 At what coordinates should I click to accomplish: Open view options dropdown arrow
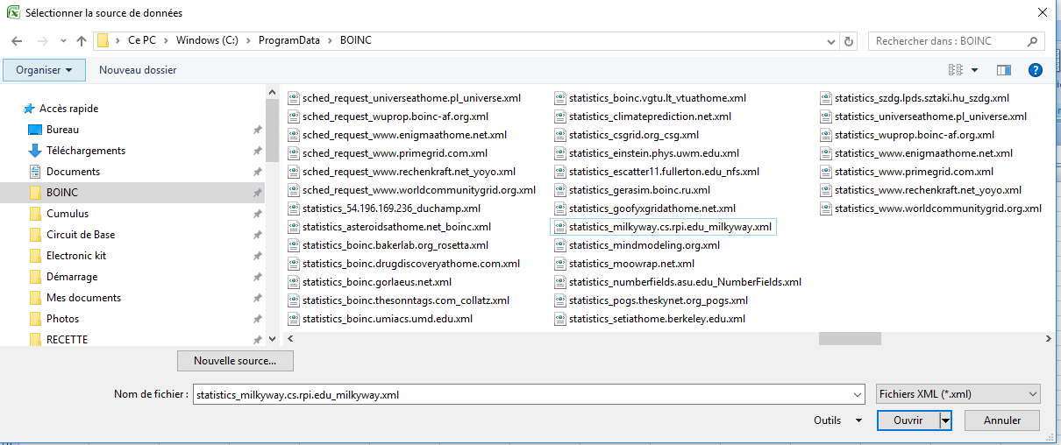point(974,70)
